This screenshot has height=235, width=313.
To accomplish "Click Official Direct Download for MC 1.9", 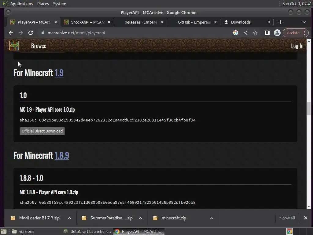I will pyautogui.click(x=42, y=131).
